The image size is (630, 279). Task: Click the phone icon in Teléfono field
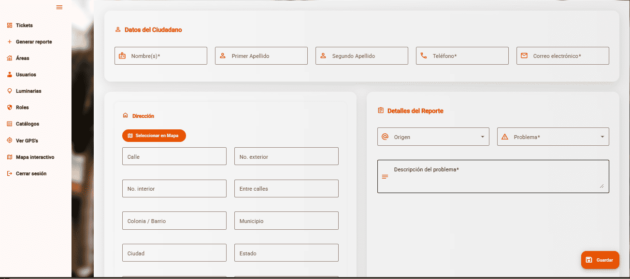coord(424,56)
